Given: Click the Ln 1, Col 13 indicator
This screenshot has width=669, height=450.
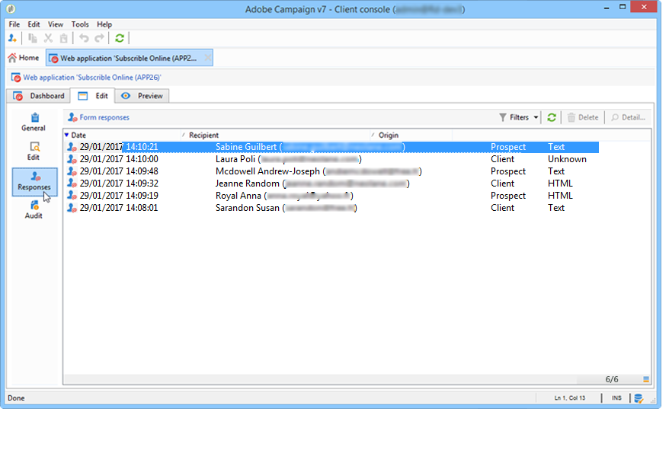Looking at the screenshot, I should (570, 398).
